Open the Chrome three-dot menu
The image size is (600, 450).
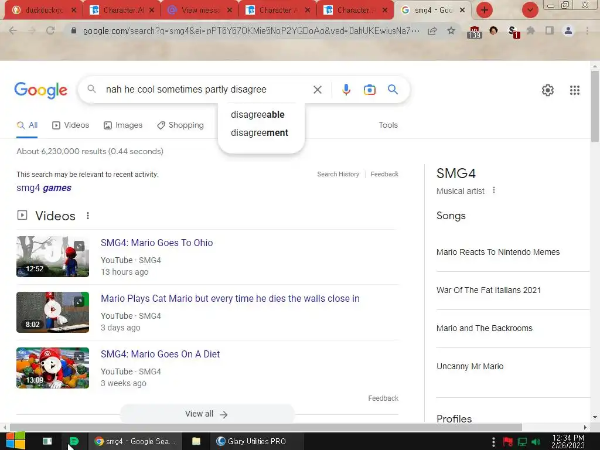587,30
